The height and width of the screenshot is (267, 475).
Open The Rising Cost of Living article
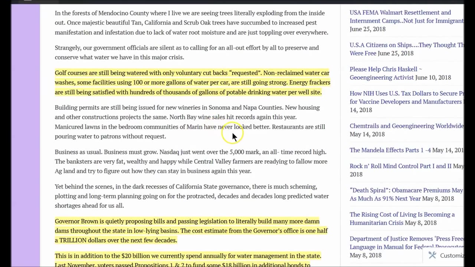coord(402,218)
